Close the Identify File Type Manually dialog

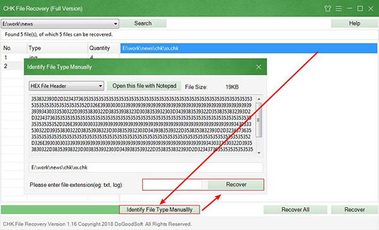coord(258,67)
